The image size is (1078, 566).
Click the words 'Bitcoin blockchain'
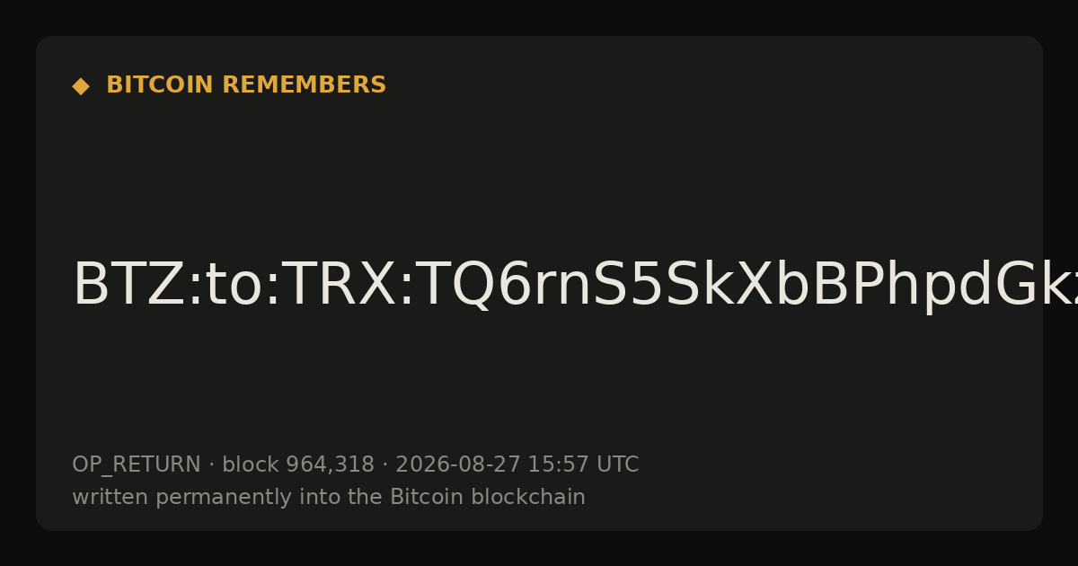click(488, 497)
